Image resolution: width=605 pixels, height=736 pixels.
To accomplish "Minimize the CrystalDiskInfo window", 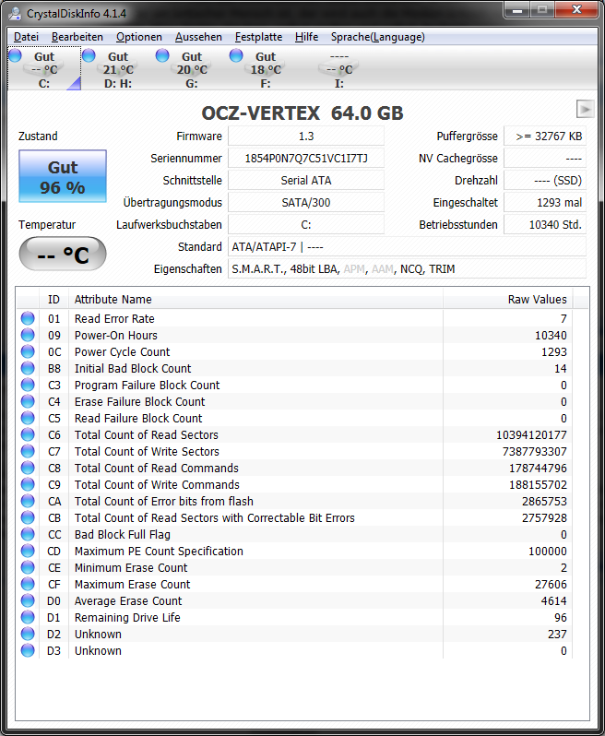I will (517, 10).
